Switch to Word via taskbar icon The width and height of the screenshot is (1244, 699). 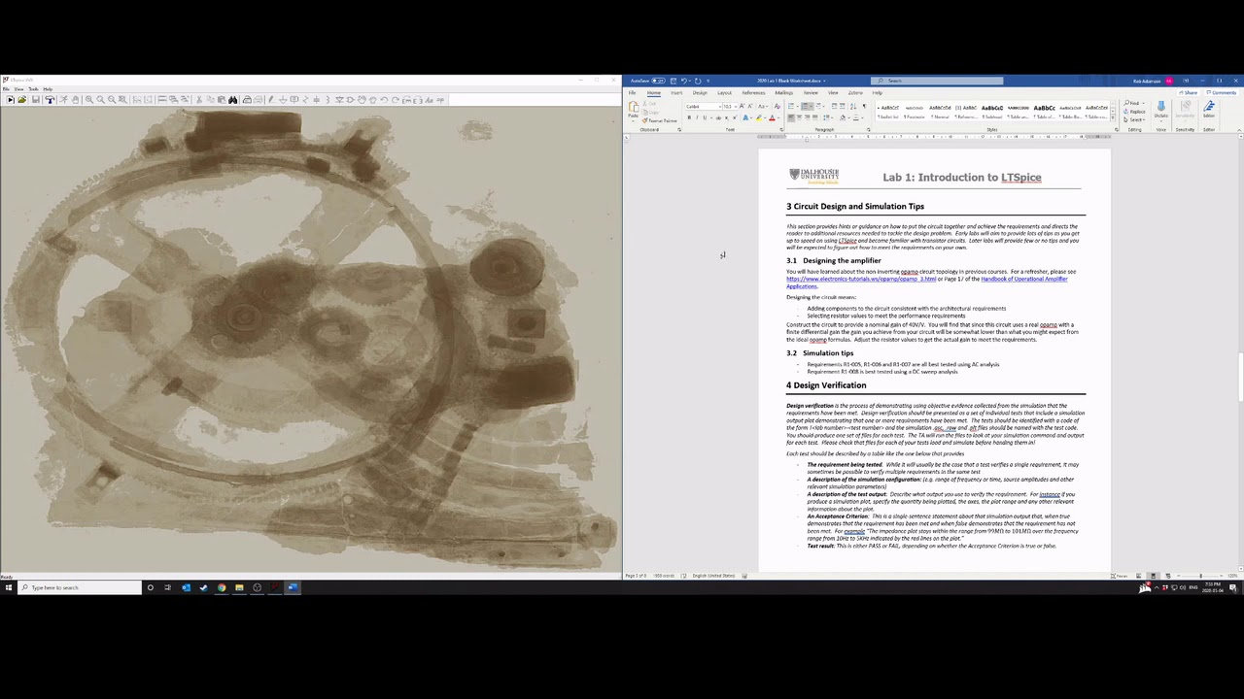click(293, 587)
